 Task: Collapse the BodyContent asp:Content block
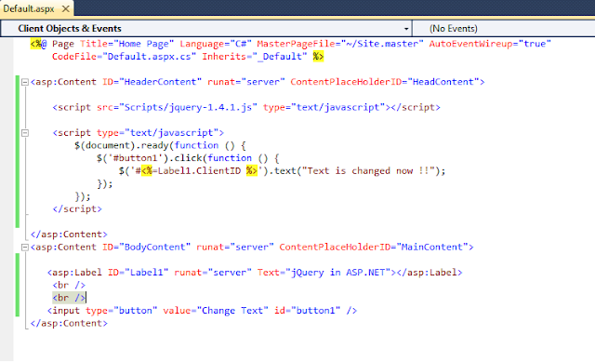point(25,248)
